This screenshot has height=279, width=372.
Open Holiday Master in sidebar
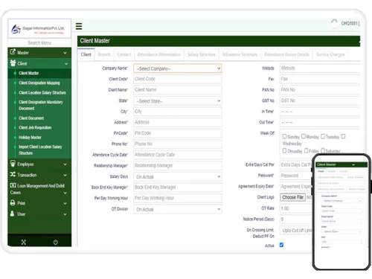coord(30,137)
